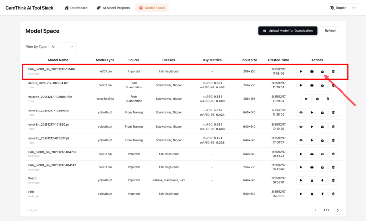Click the trash icon in yolov8n_20251217-070627.pt row
The height and width of the screenshot is (221, 366).
coord(333,140)
